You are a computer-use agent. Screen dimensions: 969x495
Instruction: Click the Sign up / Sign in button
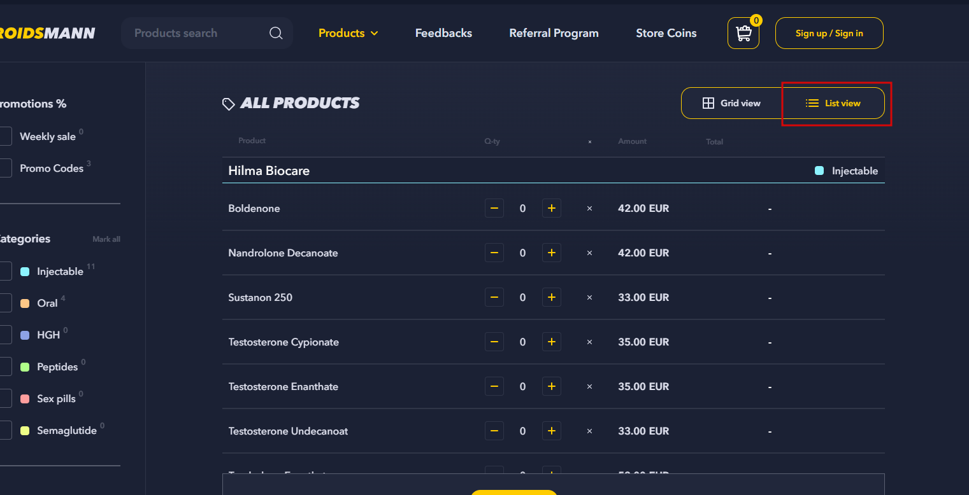pyautogui.click(x=829, y=33)
